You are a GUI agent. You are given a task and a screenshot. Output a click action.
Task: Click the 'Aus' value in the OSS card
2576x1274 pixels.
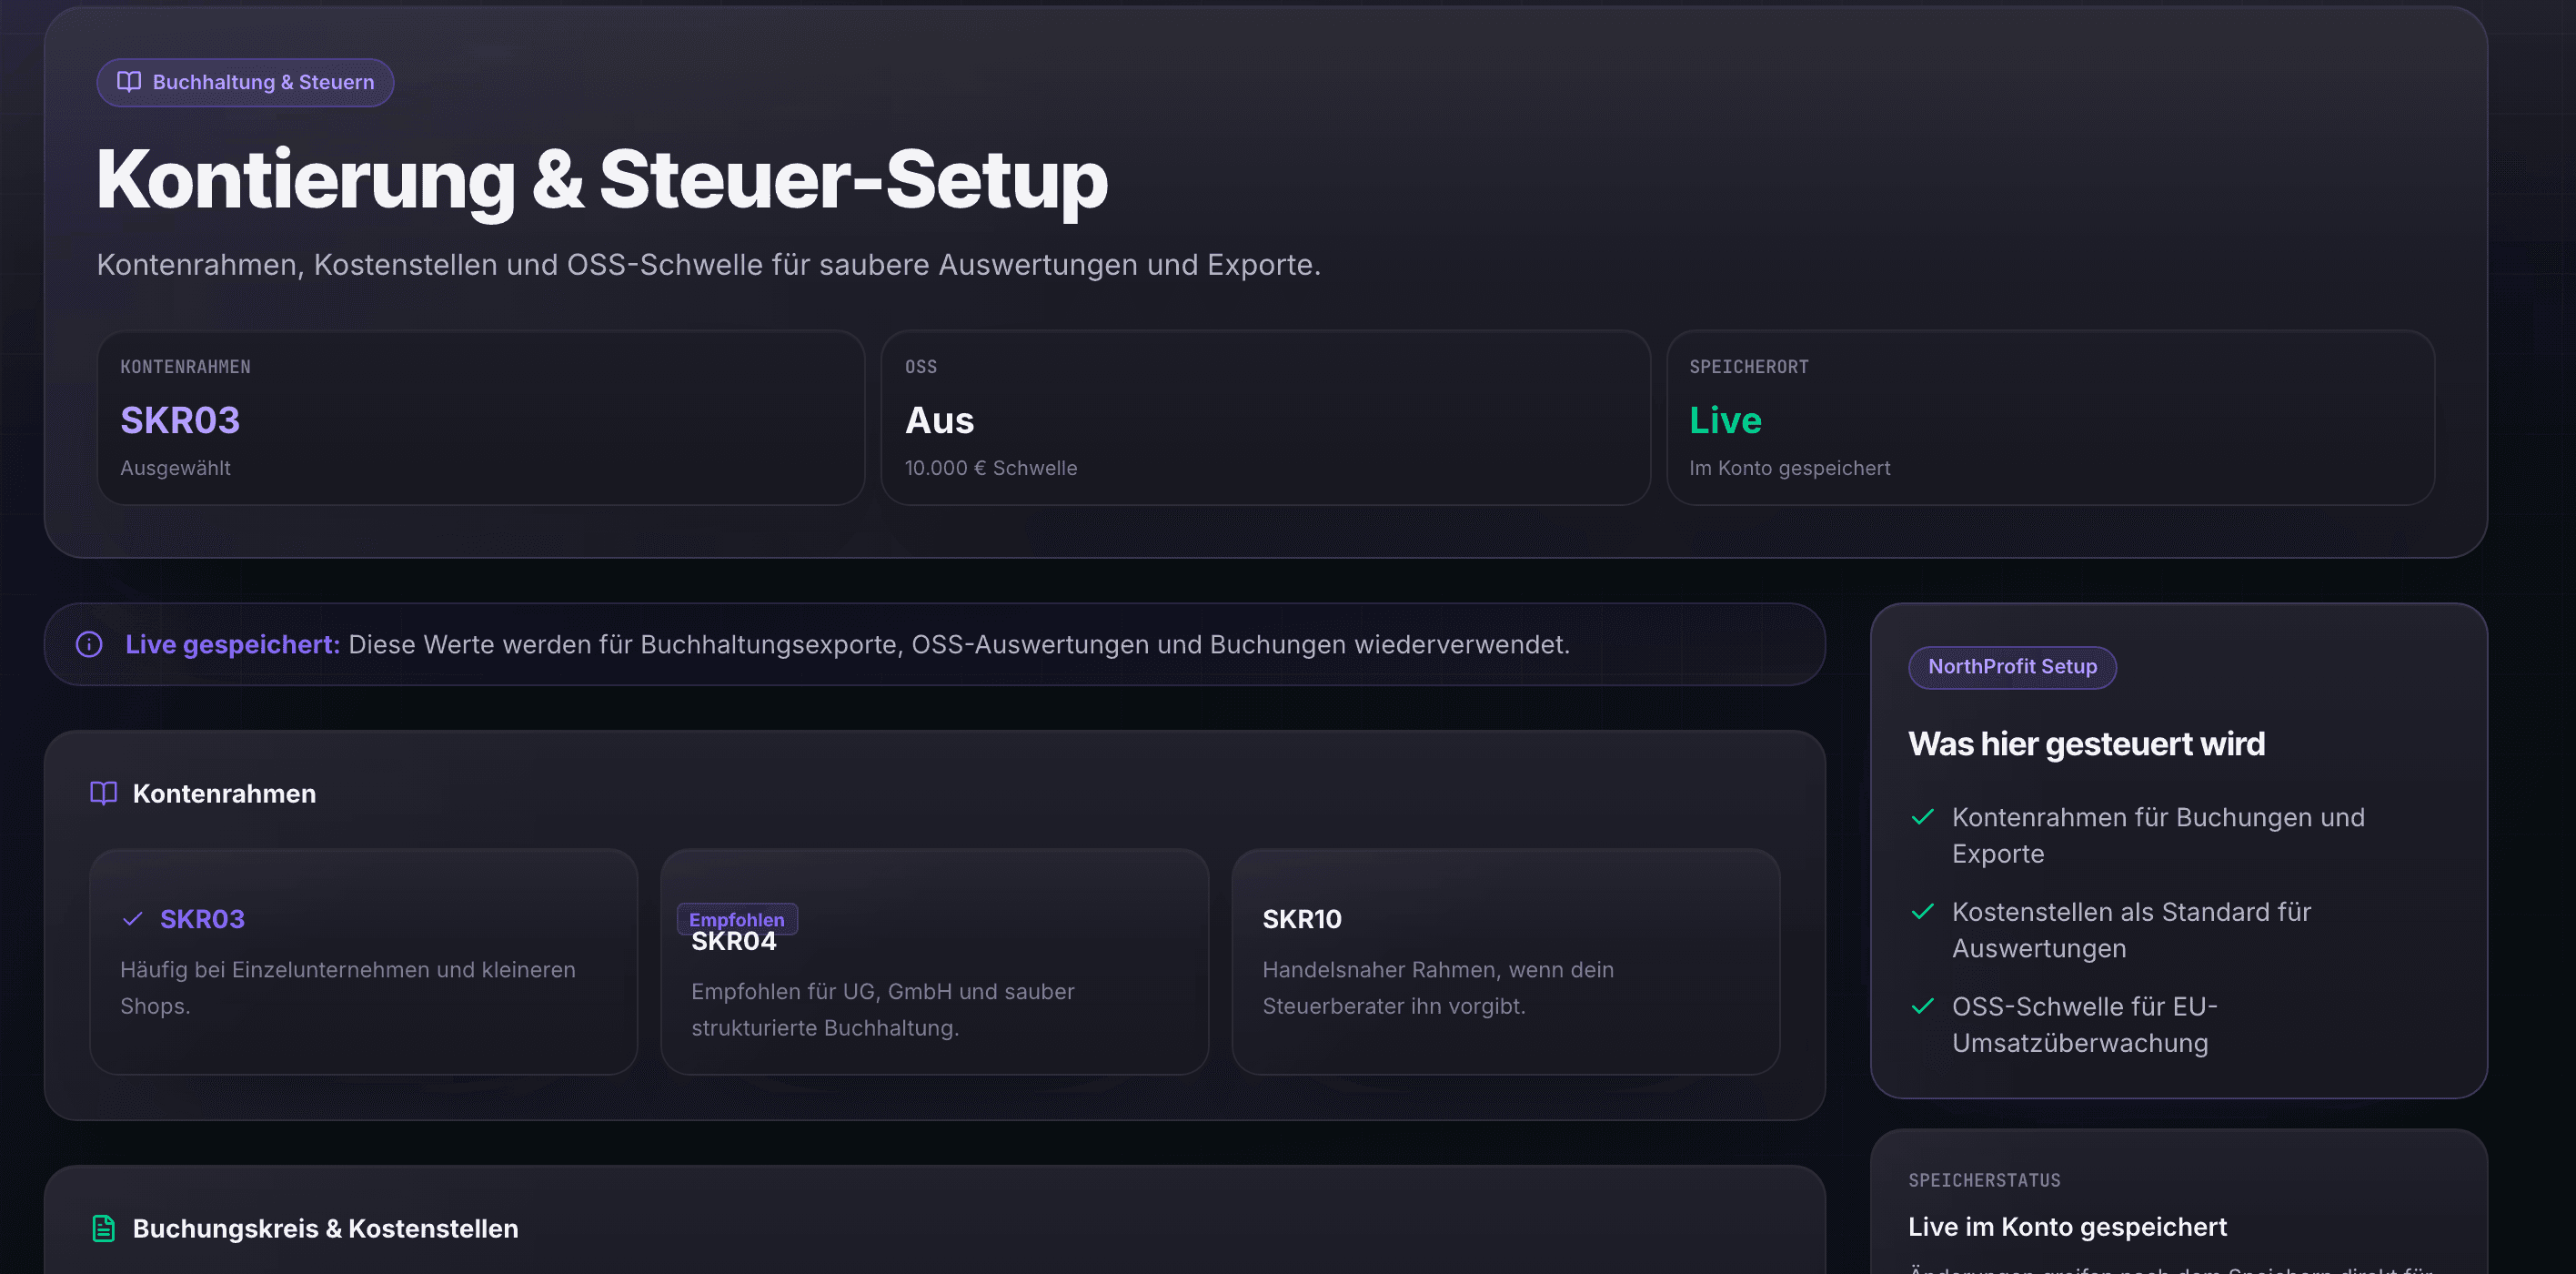pos(940,420)
